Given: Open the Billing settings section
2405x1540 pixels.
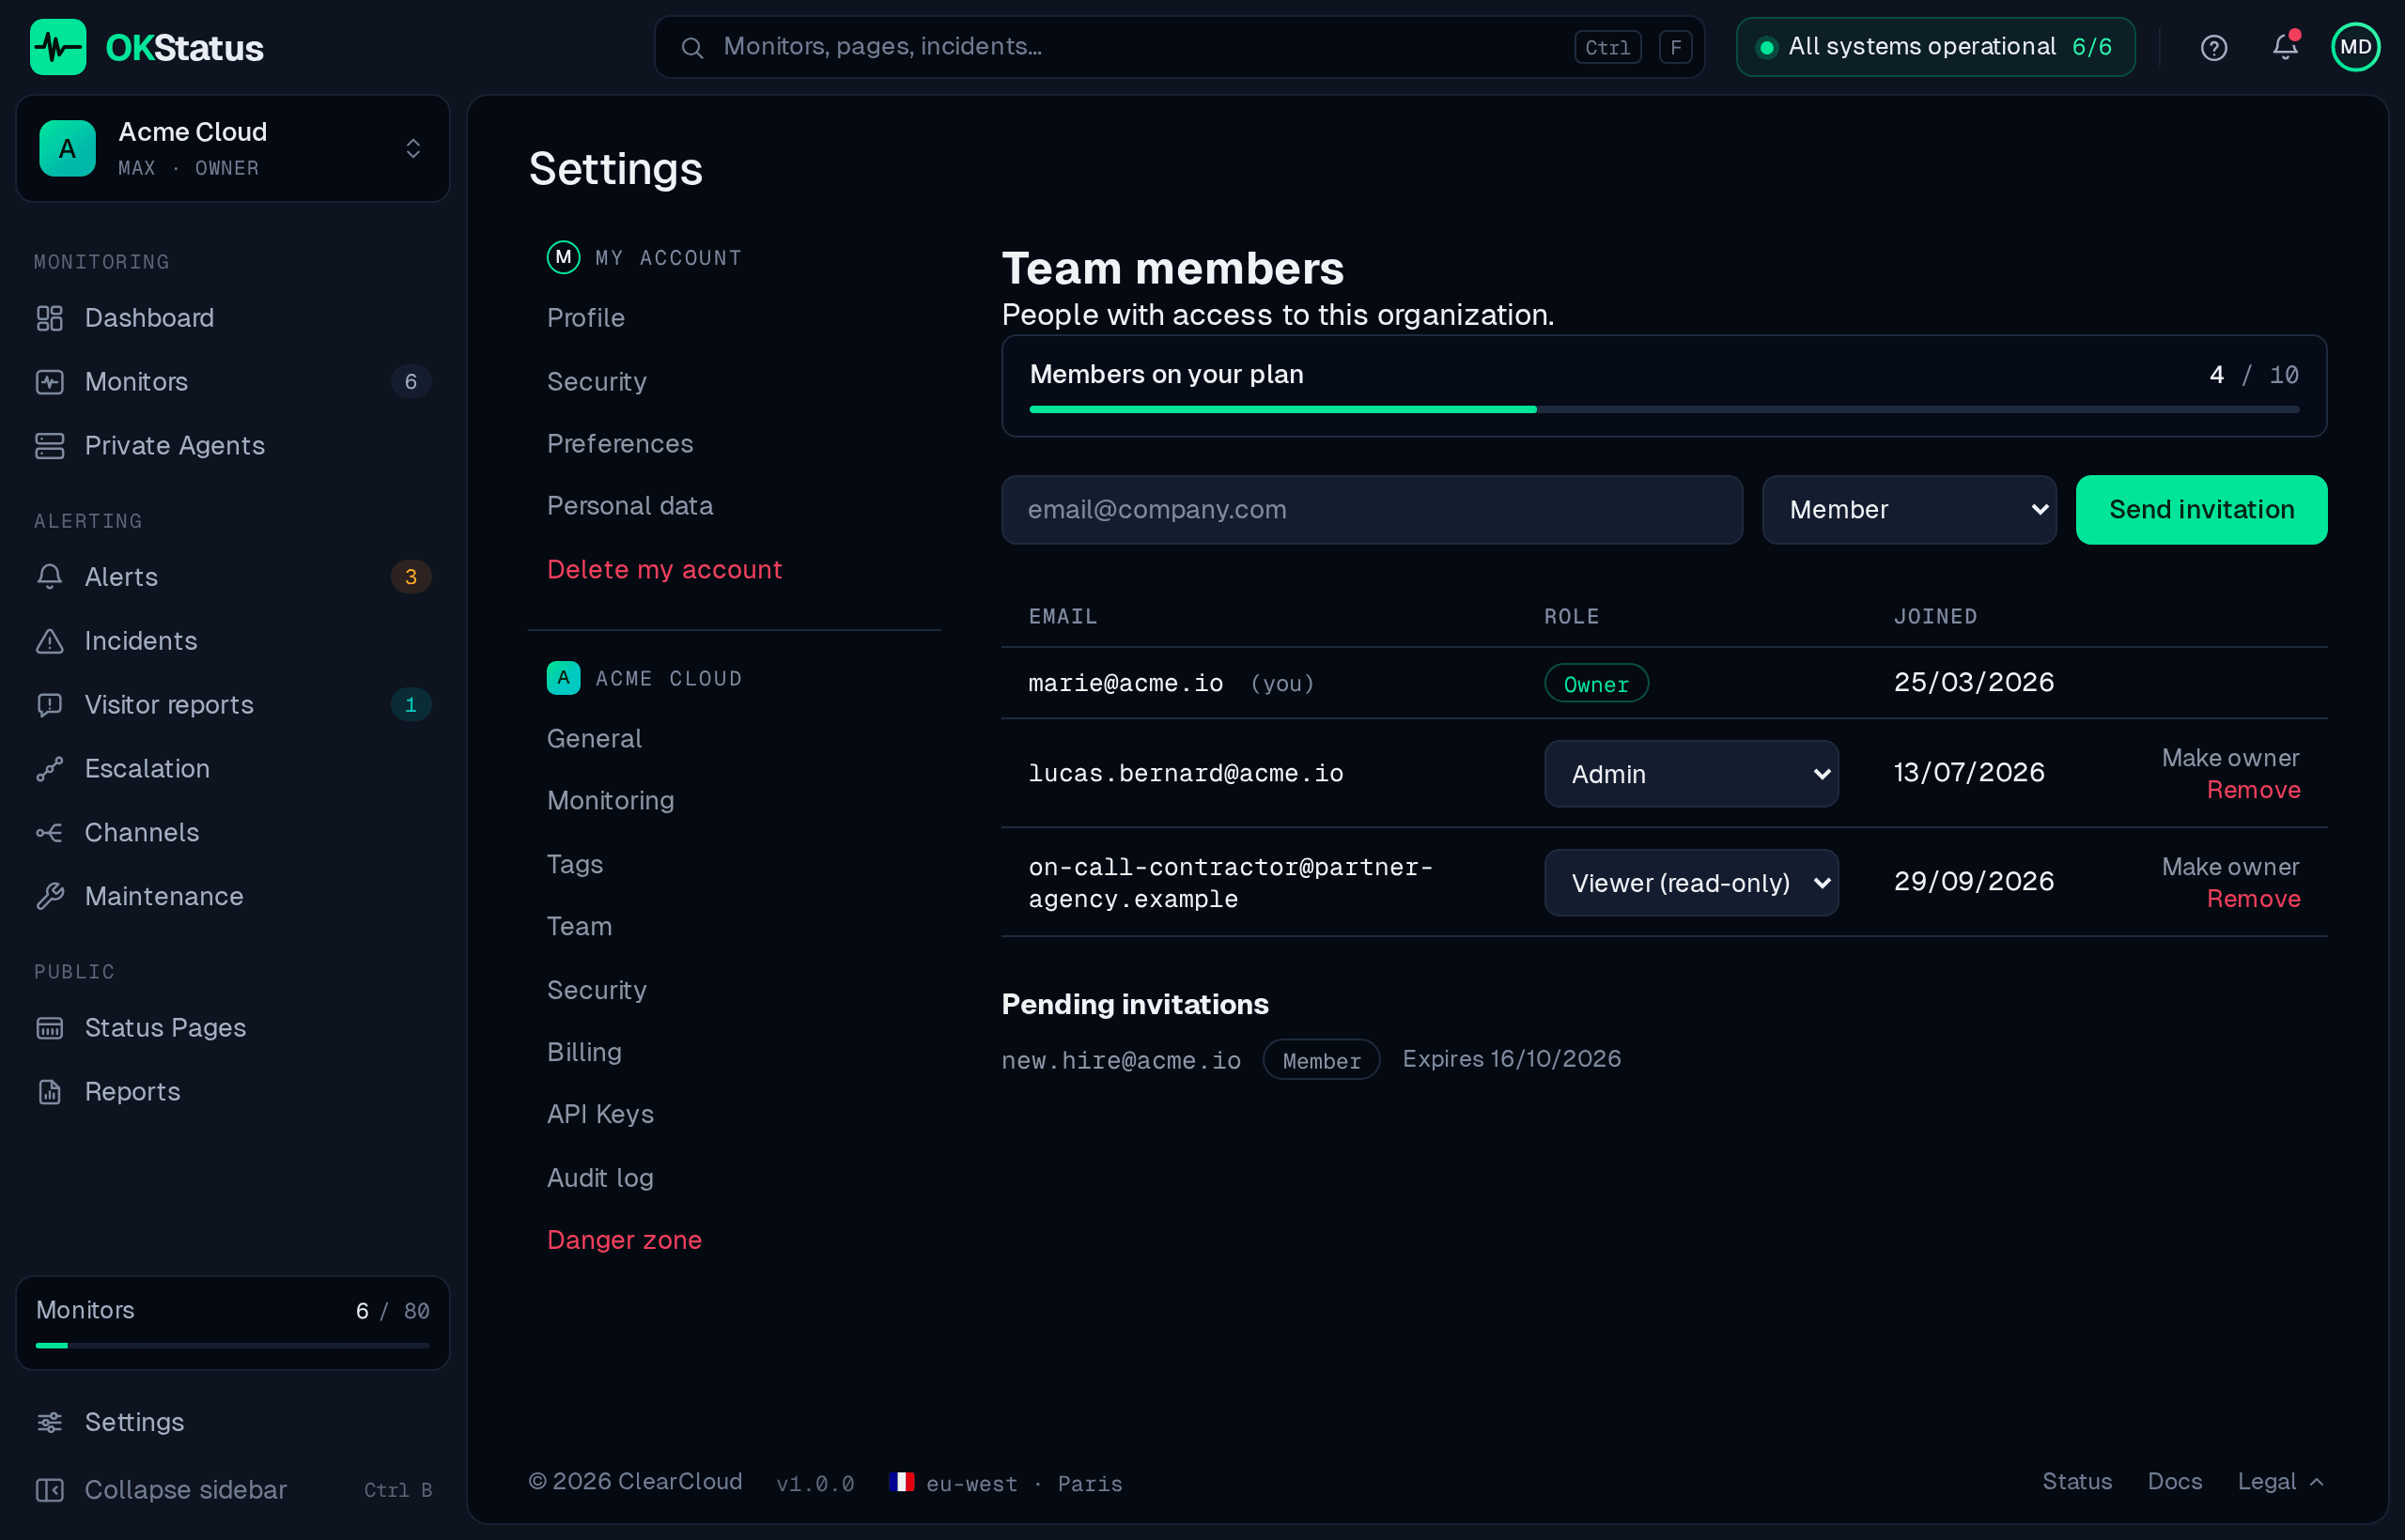Looking at the screenshot, I should (x=584, y=1052).
